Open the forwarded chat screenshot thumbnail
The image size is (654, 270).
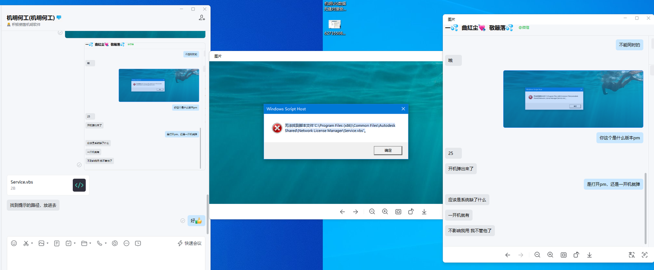[145, 106]
